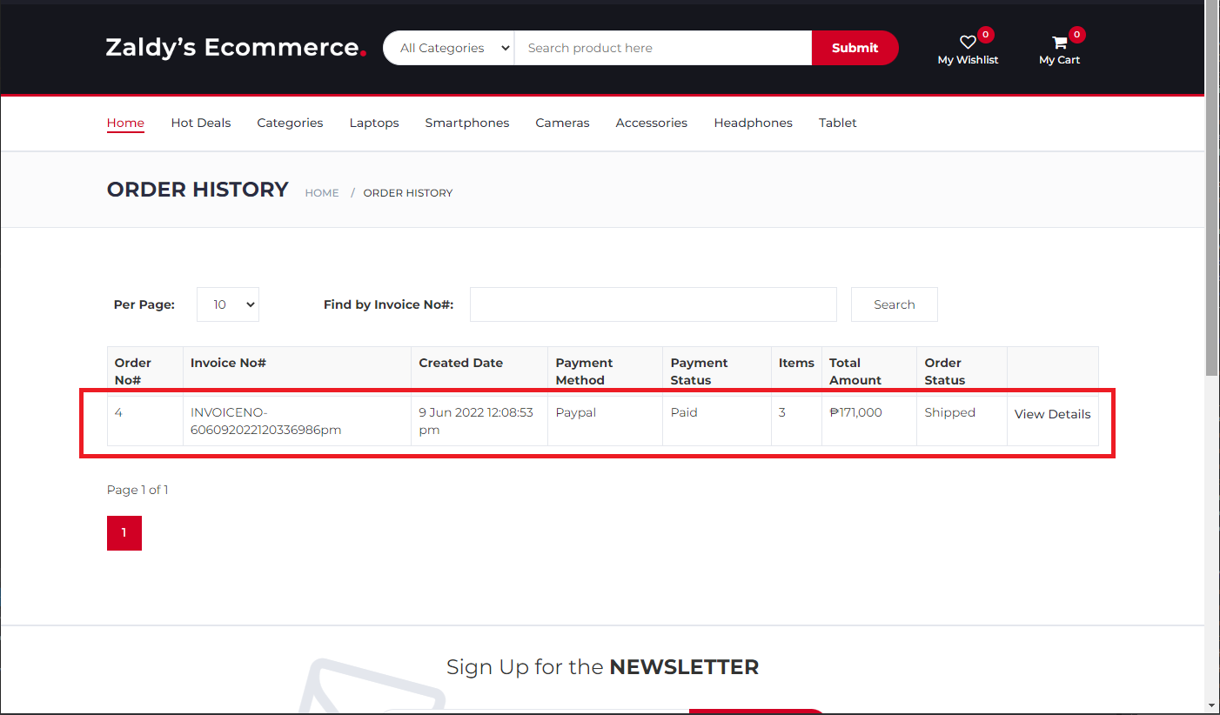
Task: Click the Tablet navigation link
Action: pyautogui.click(x=837, y=123)
